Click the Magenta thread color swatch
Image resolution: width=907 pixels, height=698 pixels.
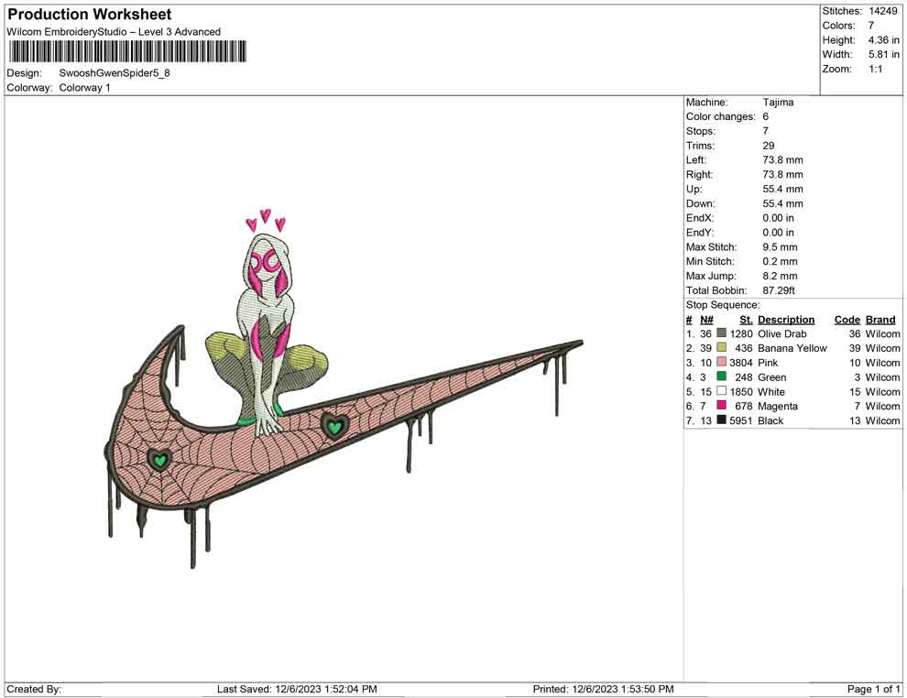tap(721, 406)
